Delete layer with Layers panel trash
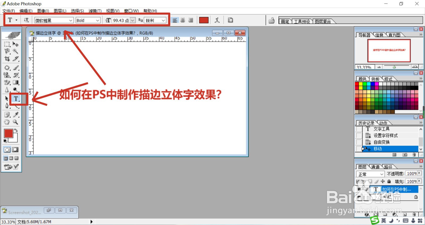 point(414,214)
